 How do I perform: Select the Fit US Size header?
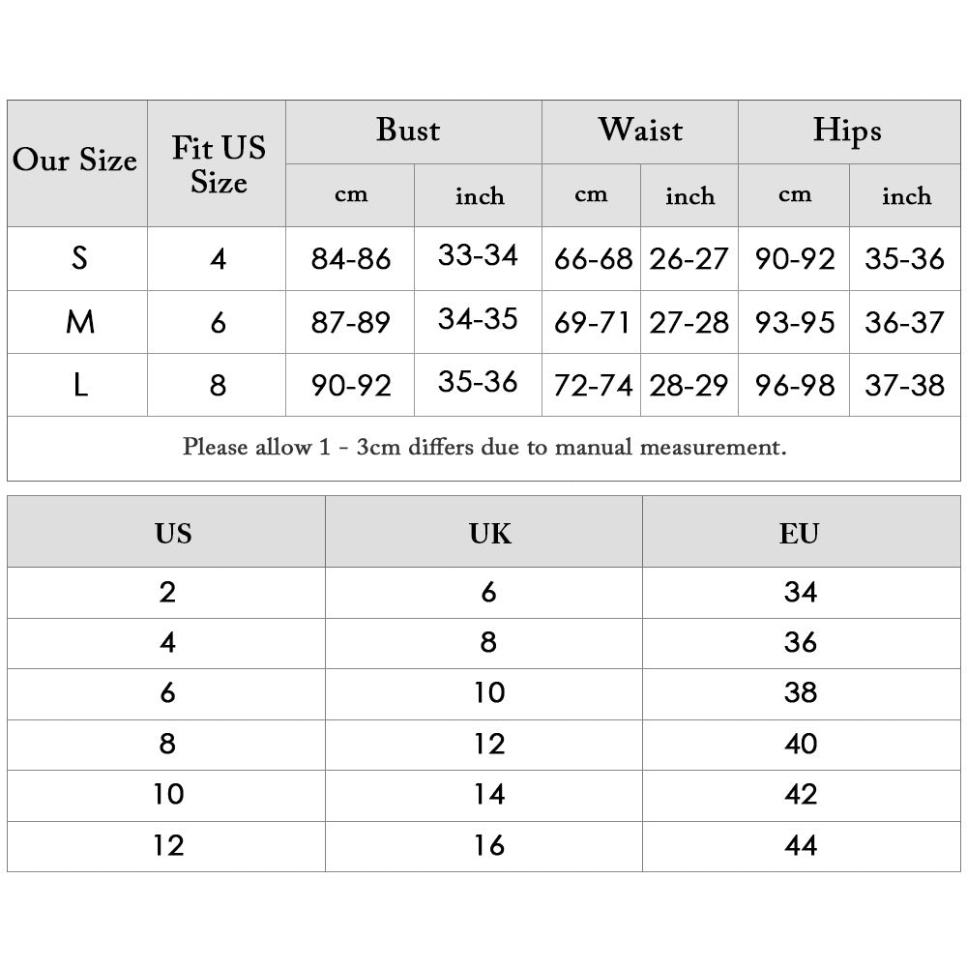[218, 164]
